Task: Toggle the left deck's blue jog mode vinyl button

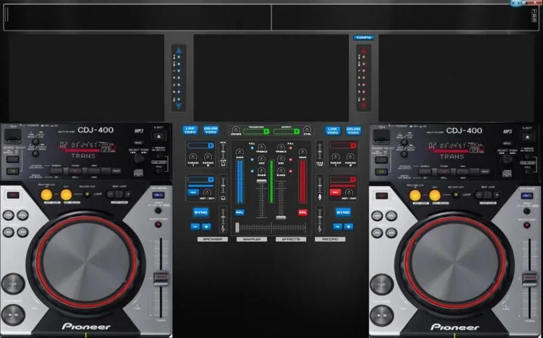Action: (158, 195)
